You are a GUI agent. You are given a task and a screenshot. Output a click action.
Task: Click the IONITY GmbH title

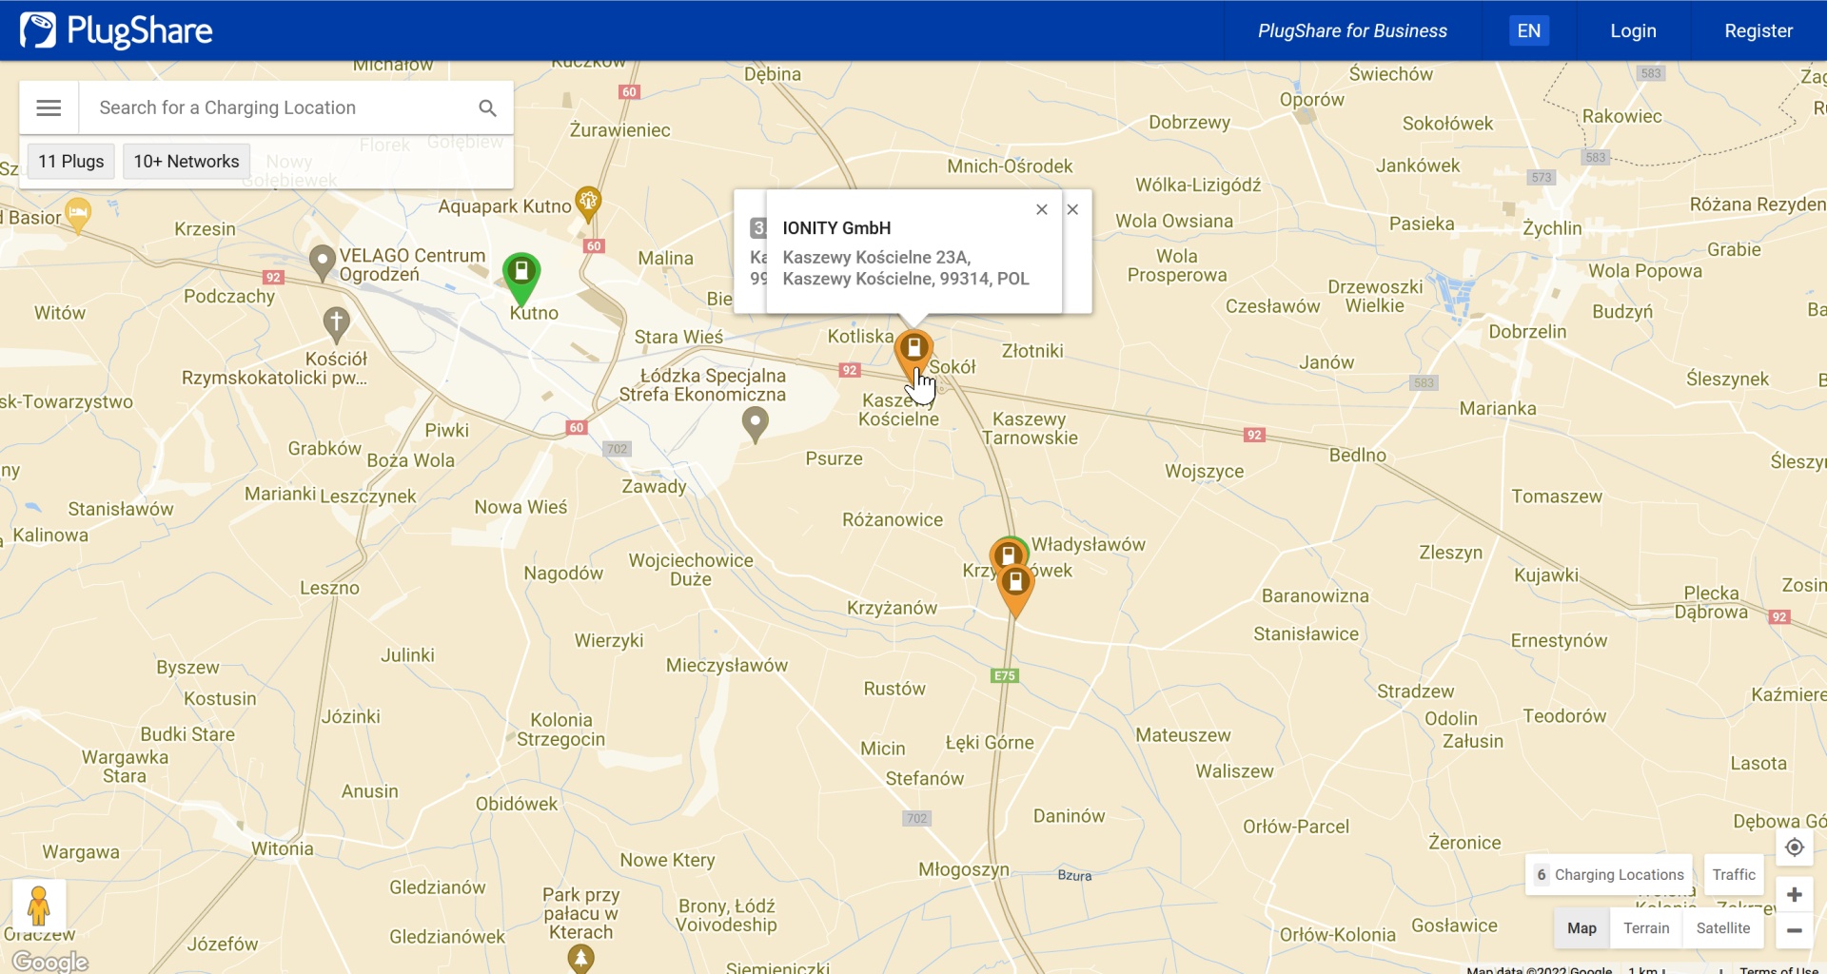[x=836, y=228]
